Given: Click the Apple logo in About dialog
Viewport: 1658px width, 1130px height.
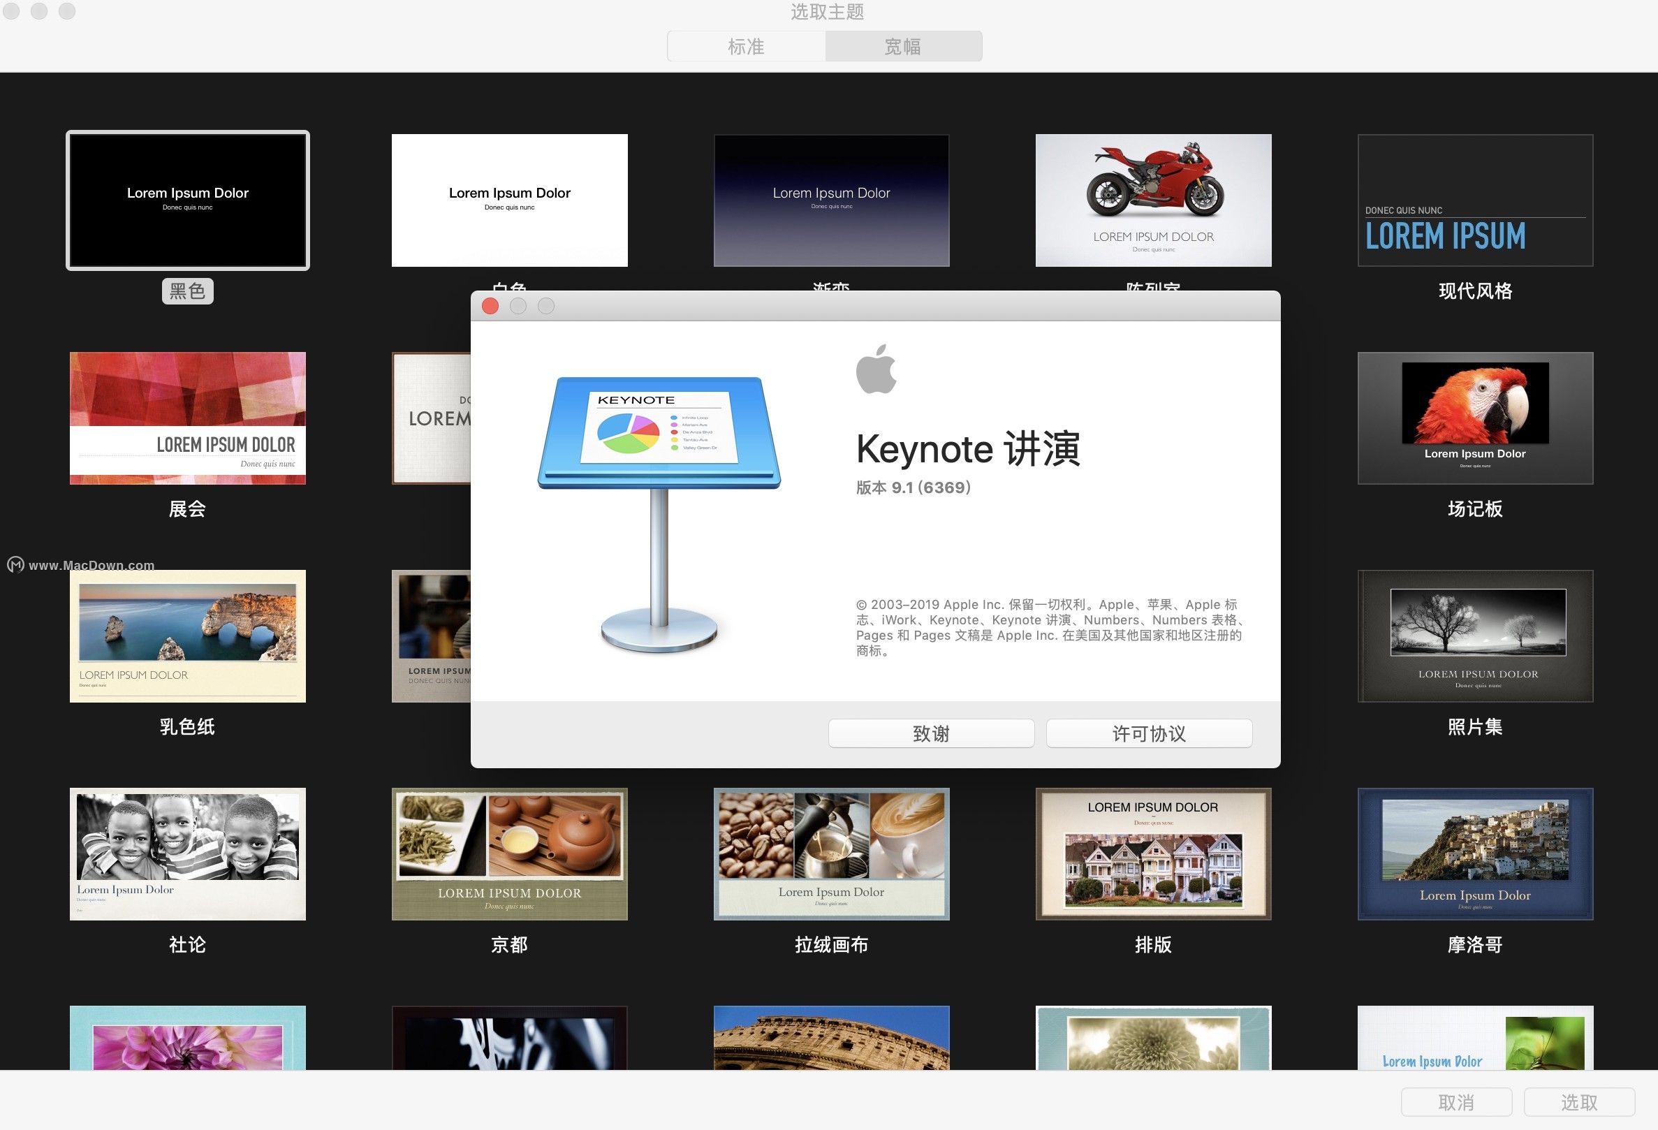Looking at the screenshot, I should tap(876, 369).
